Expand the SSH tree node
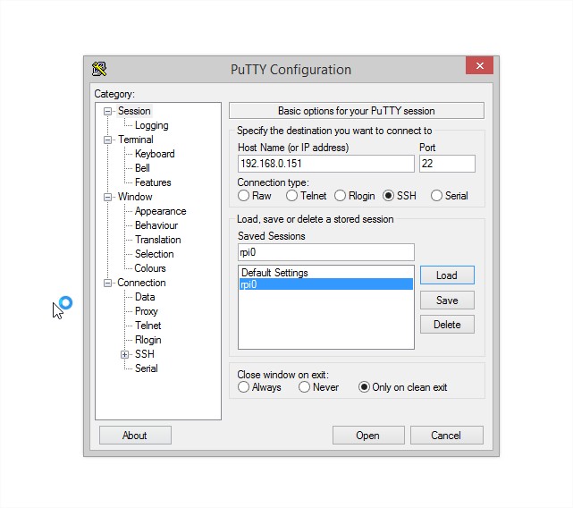 [124, 354]
